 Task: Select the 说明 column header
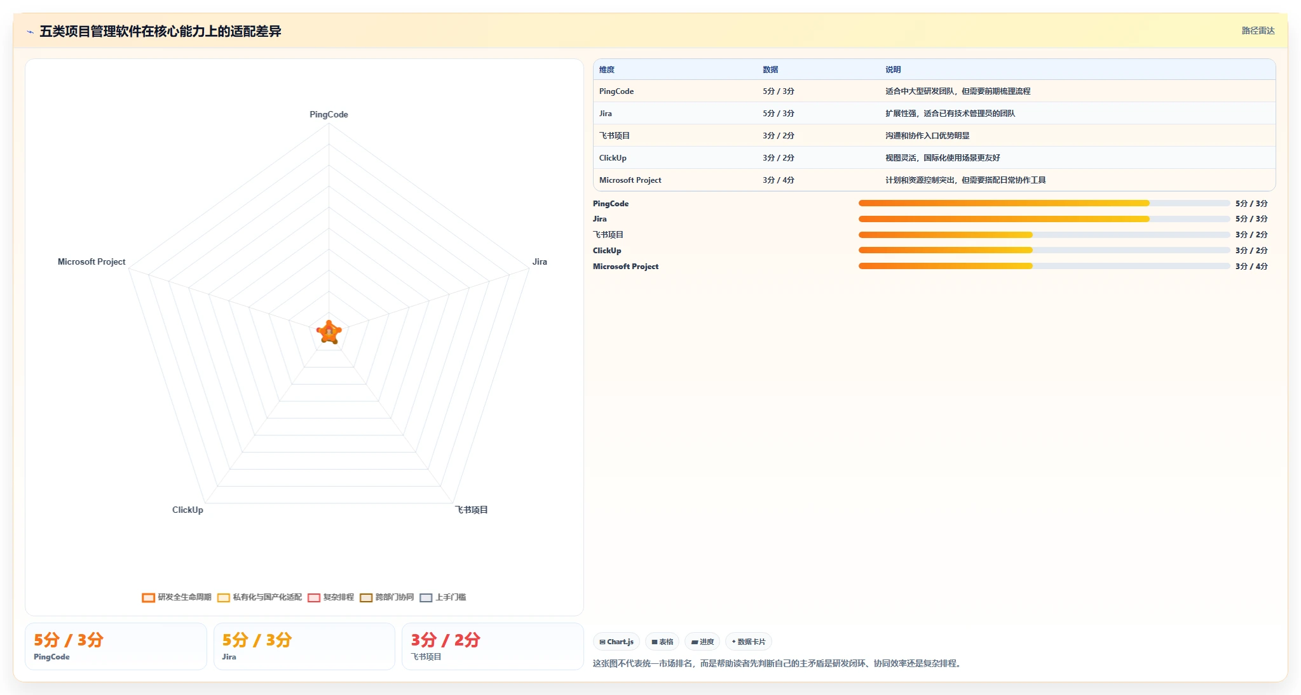(x=893, y=70)
